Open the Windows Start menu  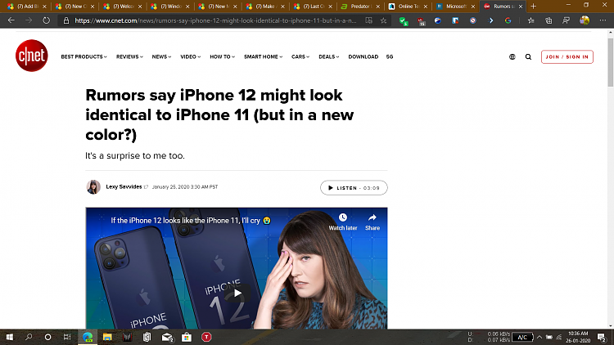pos(9,337)
